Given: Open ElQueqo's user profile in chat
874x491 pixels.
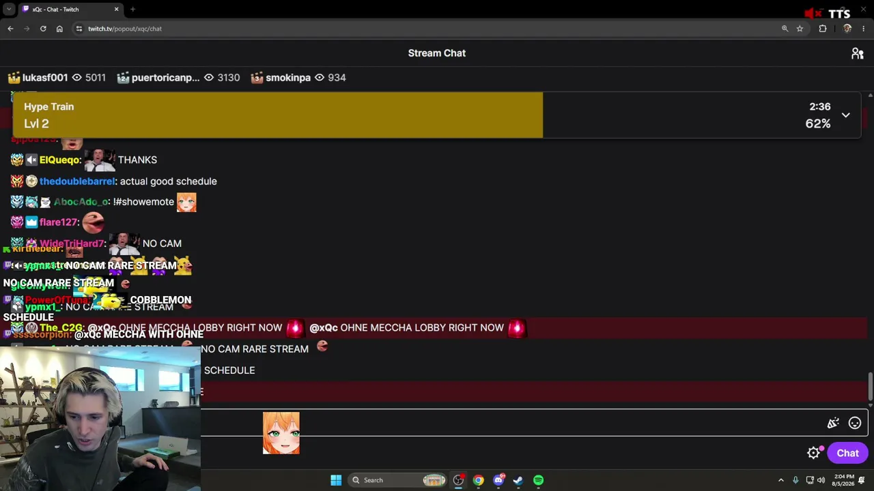Looking at the screenshot, I should coord(59,160).
